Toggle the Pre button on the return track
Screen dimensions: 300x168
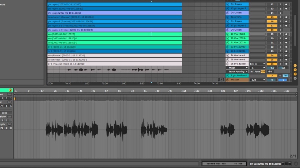point(286,76)
